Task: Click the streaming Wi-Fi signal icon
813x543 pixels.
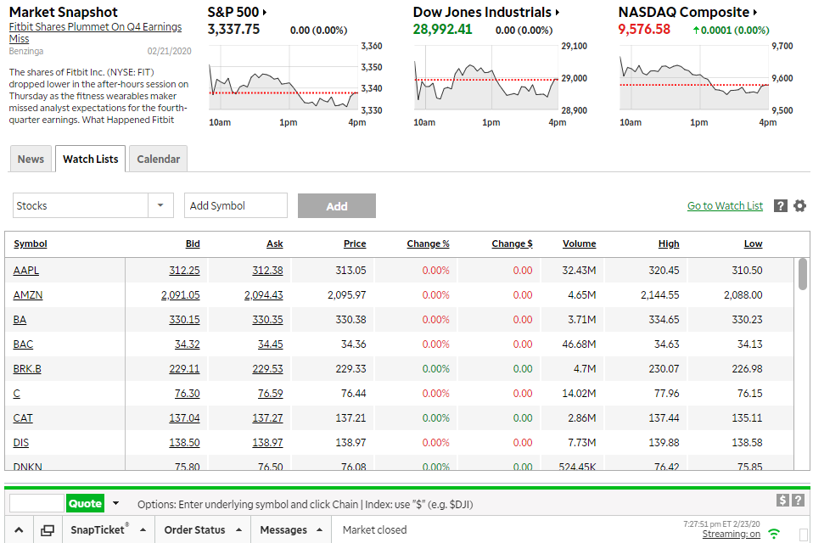Action: (x=774, y=533)
